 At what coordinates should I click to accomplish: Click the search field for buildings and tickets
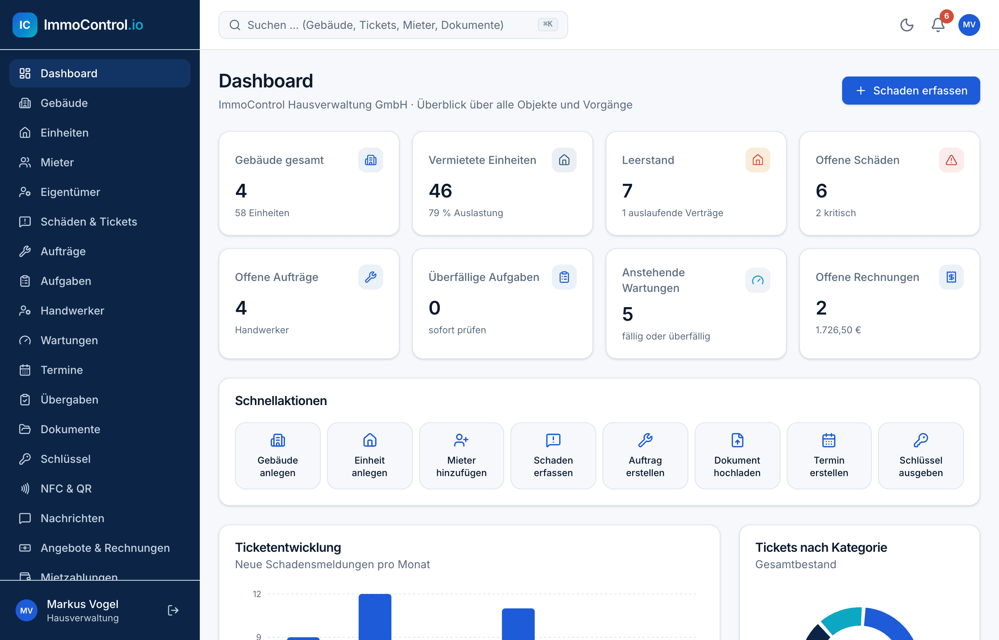(393, 25)
